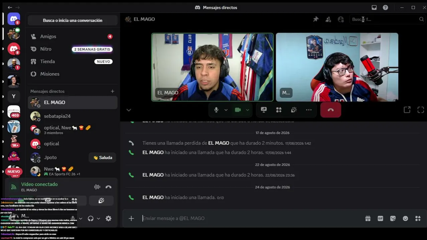Open the soundboard in call controls

294,110
